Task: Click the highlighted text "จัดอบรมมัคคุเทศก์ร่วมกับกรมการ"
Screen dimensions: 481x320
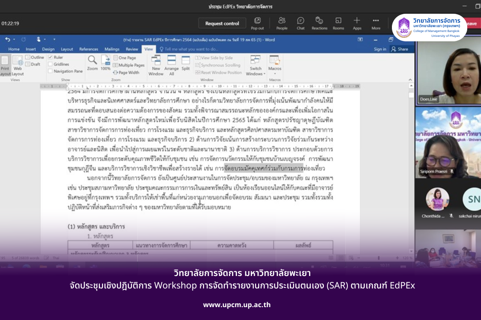Action: tap(264, 168)
